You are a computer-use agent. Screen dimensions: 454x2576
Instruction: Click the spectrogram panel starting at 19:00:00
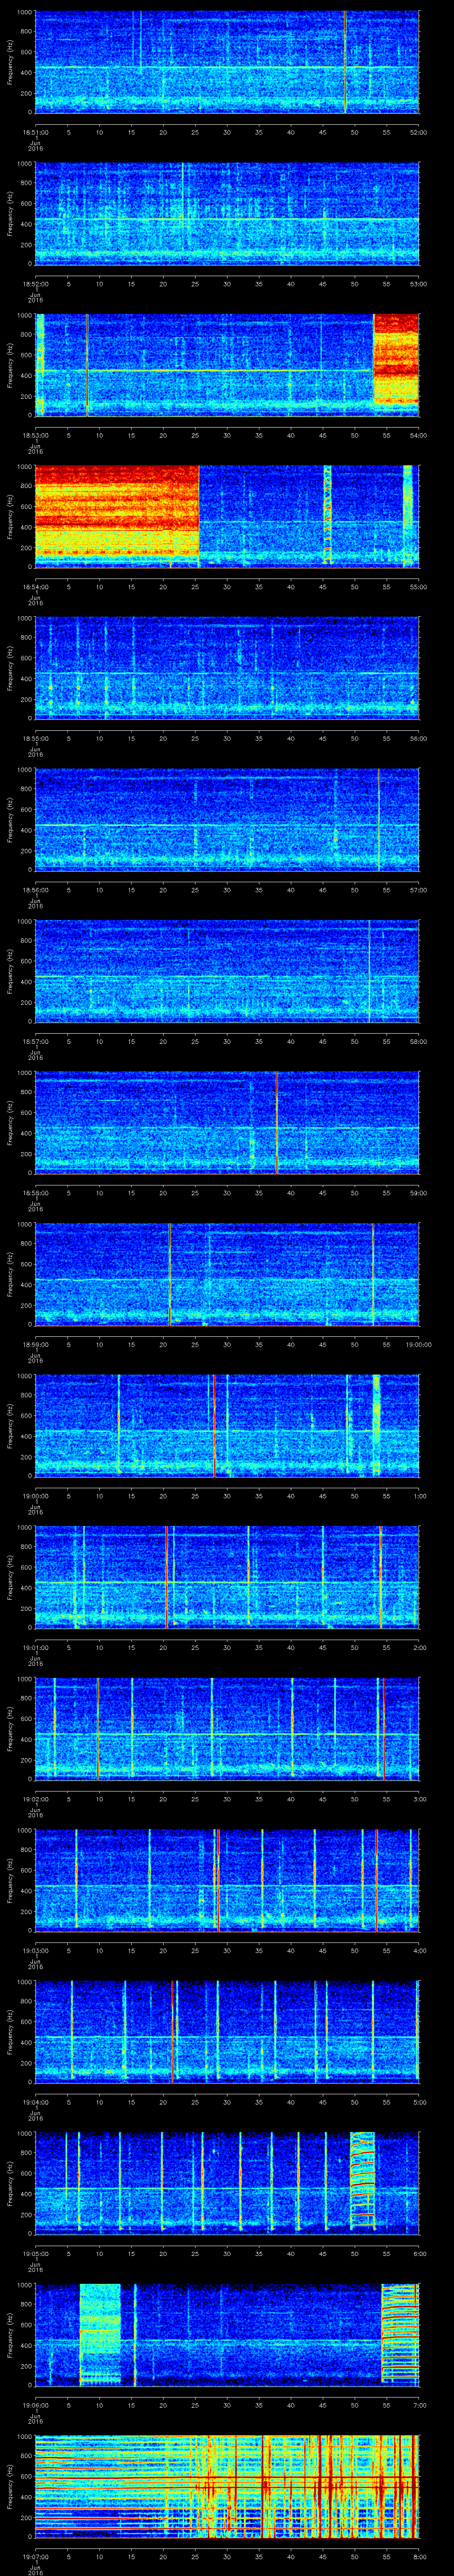[227, 1425]
